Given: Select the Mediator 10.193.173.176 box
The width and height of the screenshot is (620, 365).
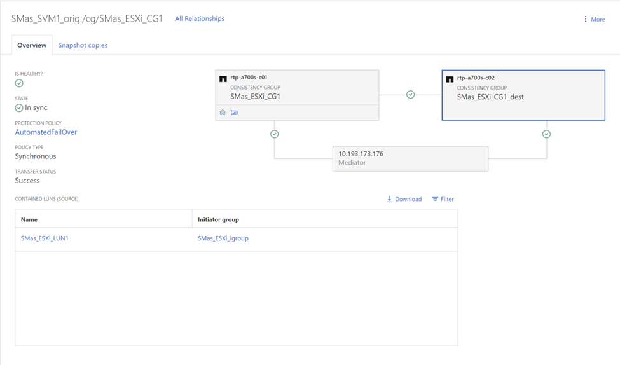Looking at the screenshot, I should tap(410, 158).
